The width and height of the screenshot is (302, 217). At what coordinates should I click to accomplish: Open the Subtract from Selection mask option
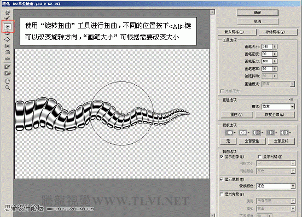[258, 132]
